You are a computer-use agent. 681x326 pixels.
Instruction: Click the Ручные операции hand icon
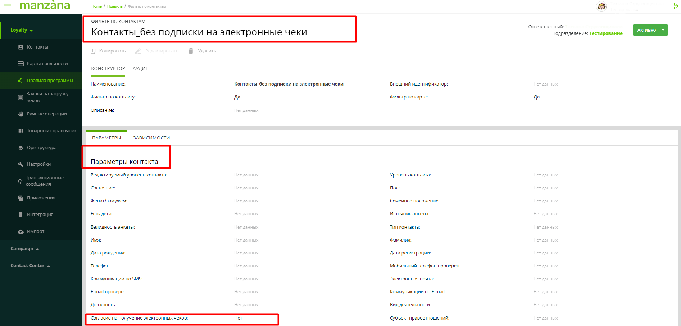click(x=21, y=114)
